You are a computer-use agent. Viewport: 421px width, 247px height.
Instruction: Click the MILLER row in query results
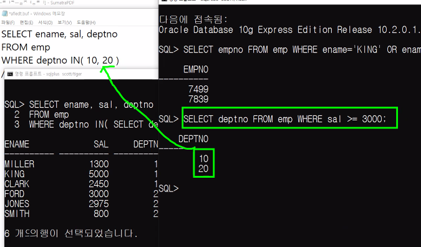(x=81, y=164)
